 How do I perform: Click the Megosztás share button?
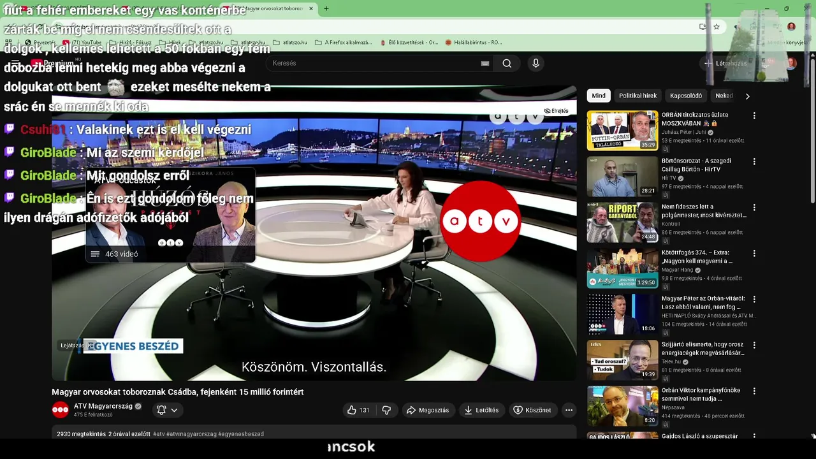tap(428, 410)
